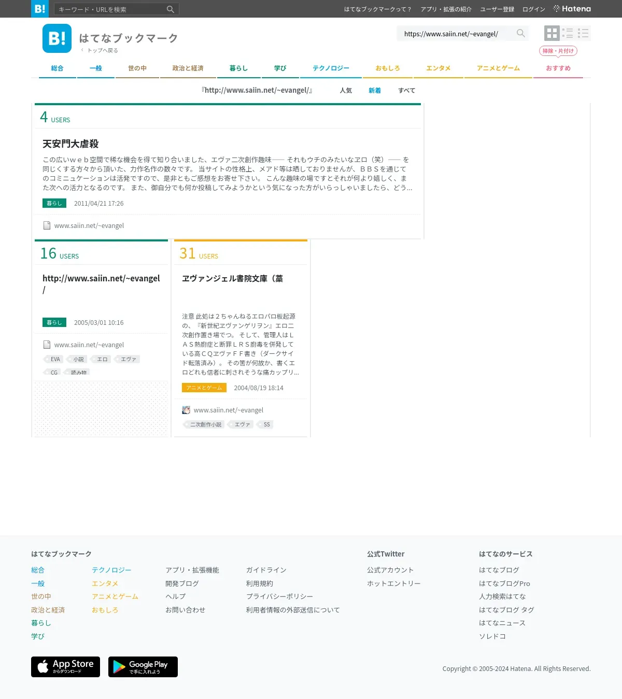
Task: Open footer link 公式アカウント
Action: click(x=390, y=570)
